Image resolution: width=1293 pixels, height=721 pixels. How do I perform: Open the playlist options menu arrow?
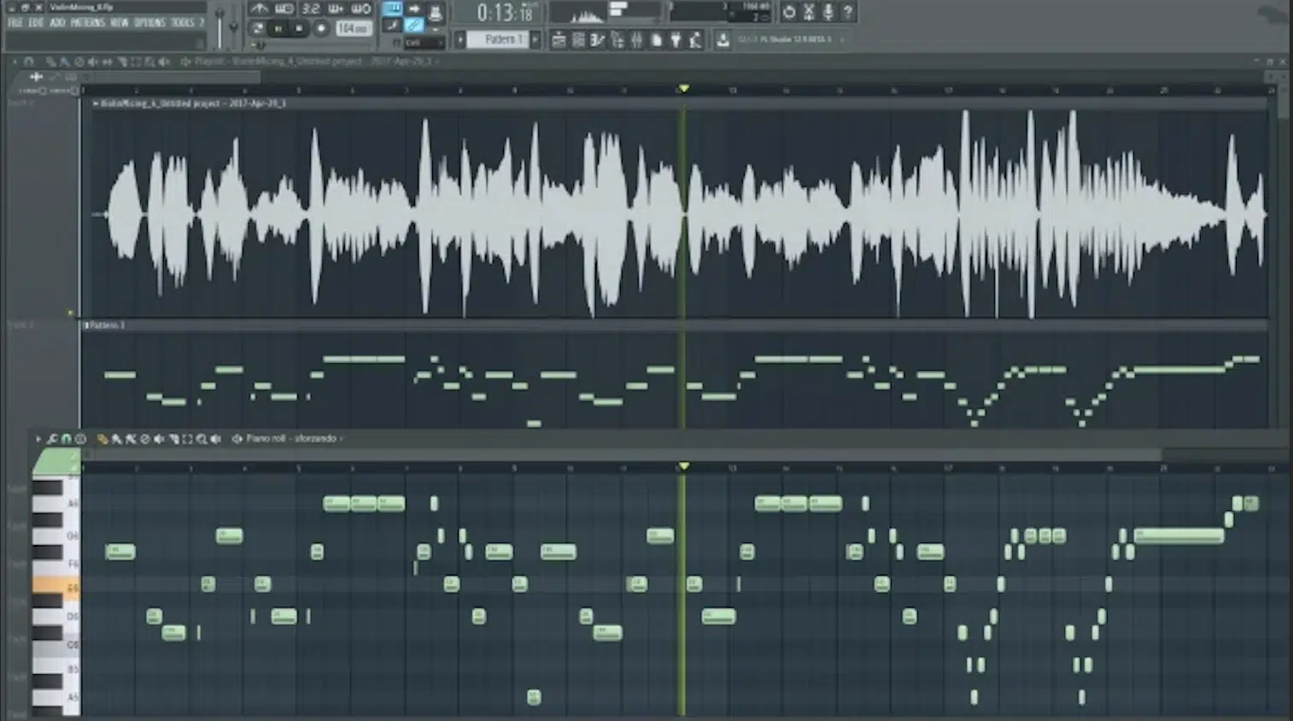(15, 62)
